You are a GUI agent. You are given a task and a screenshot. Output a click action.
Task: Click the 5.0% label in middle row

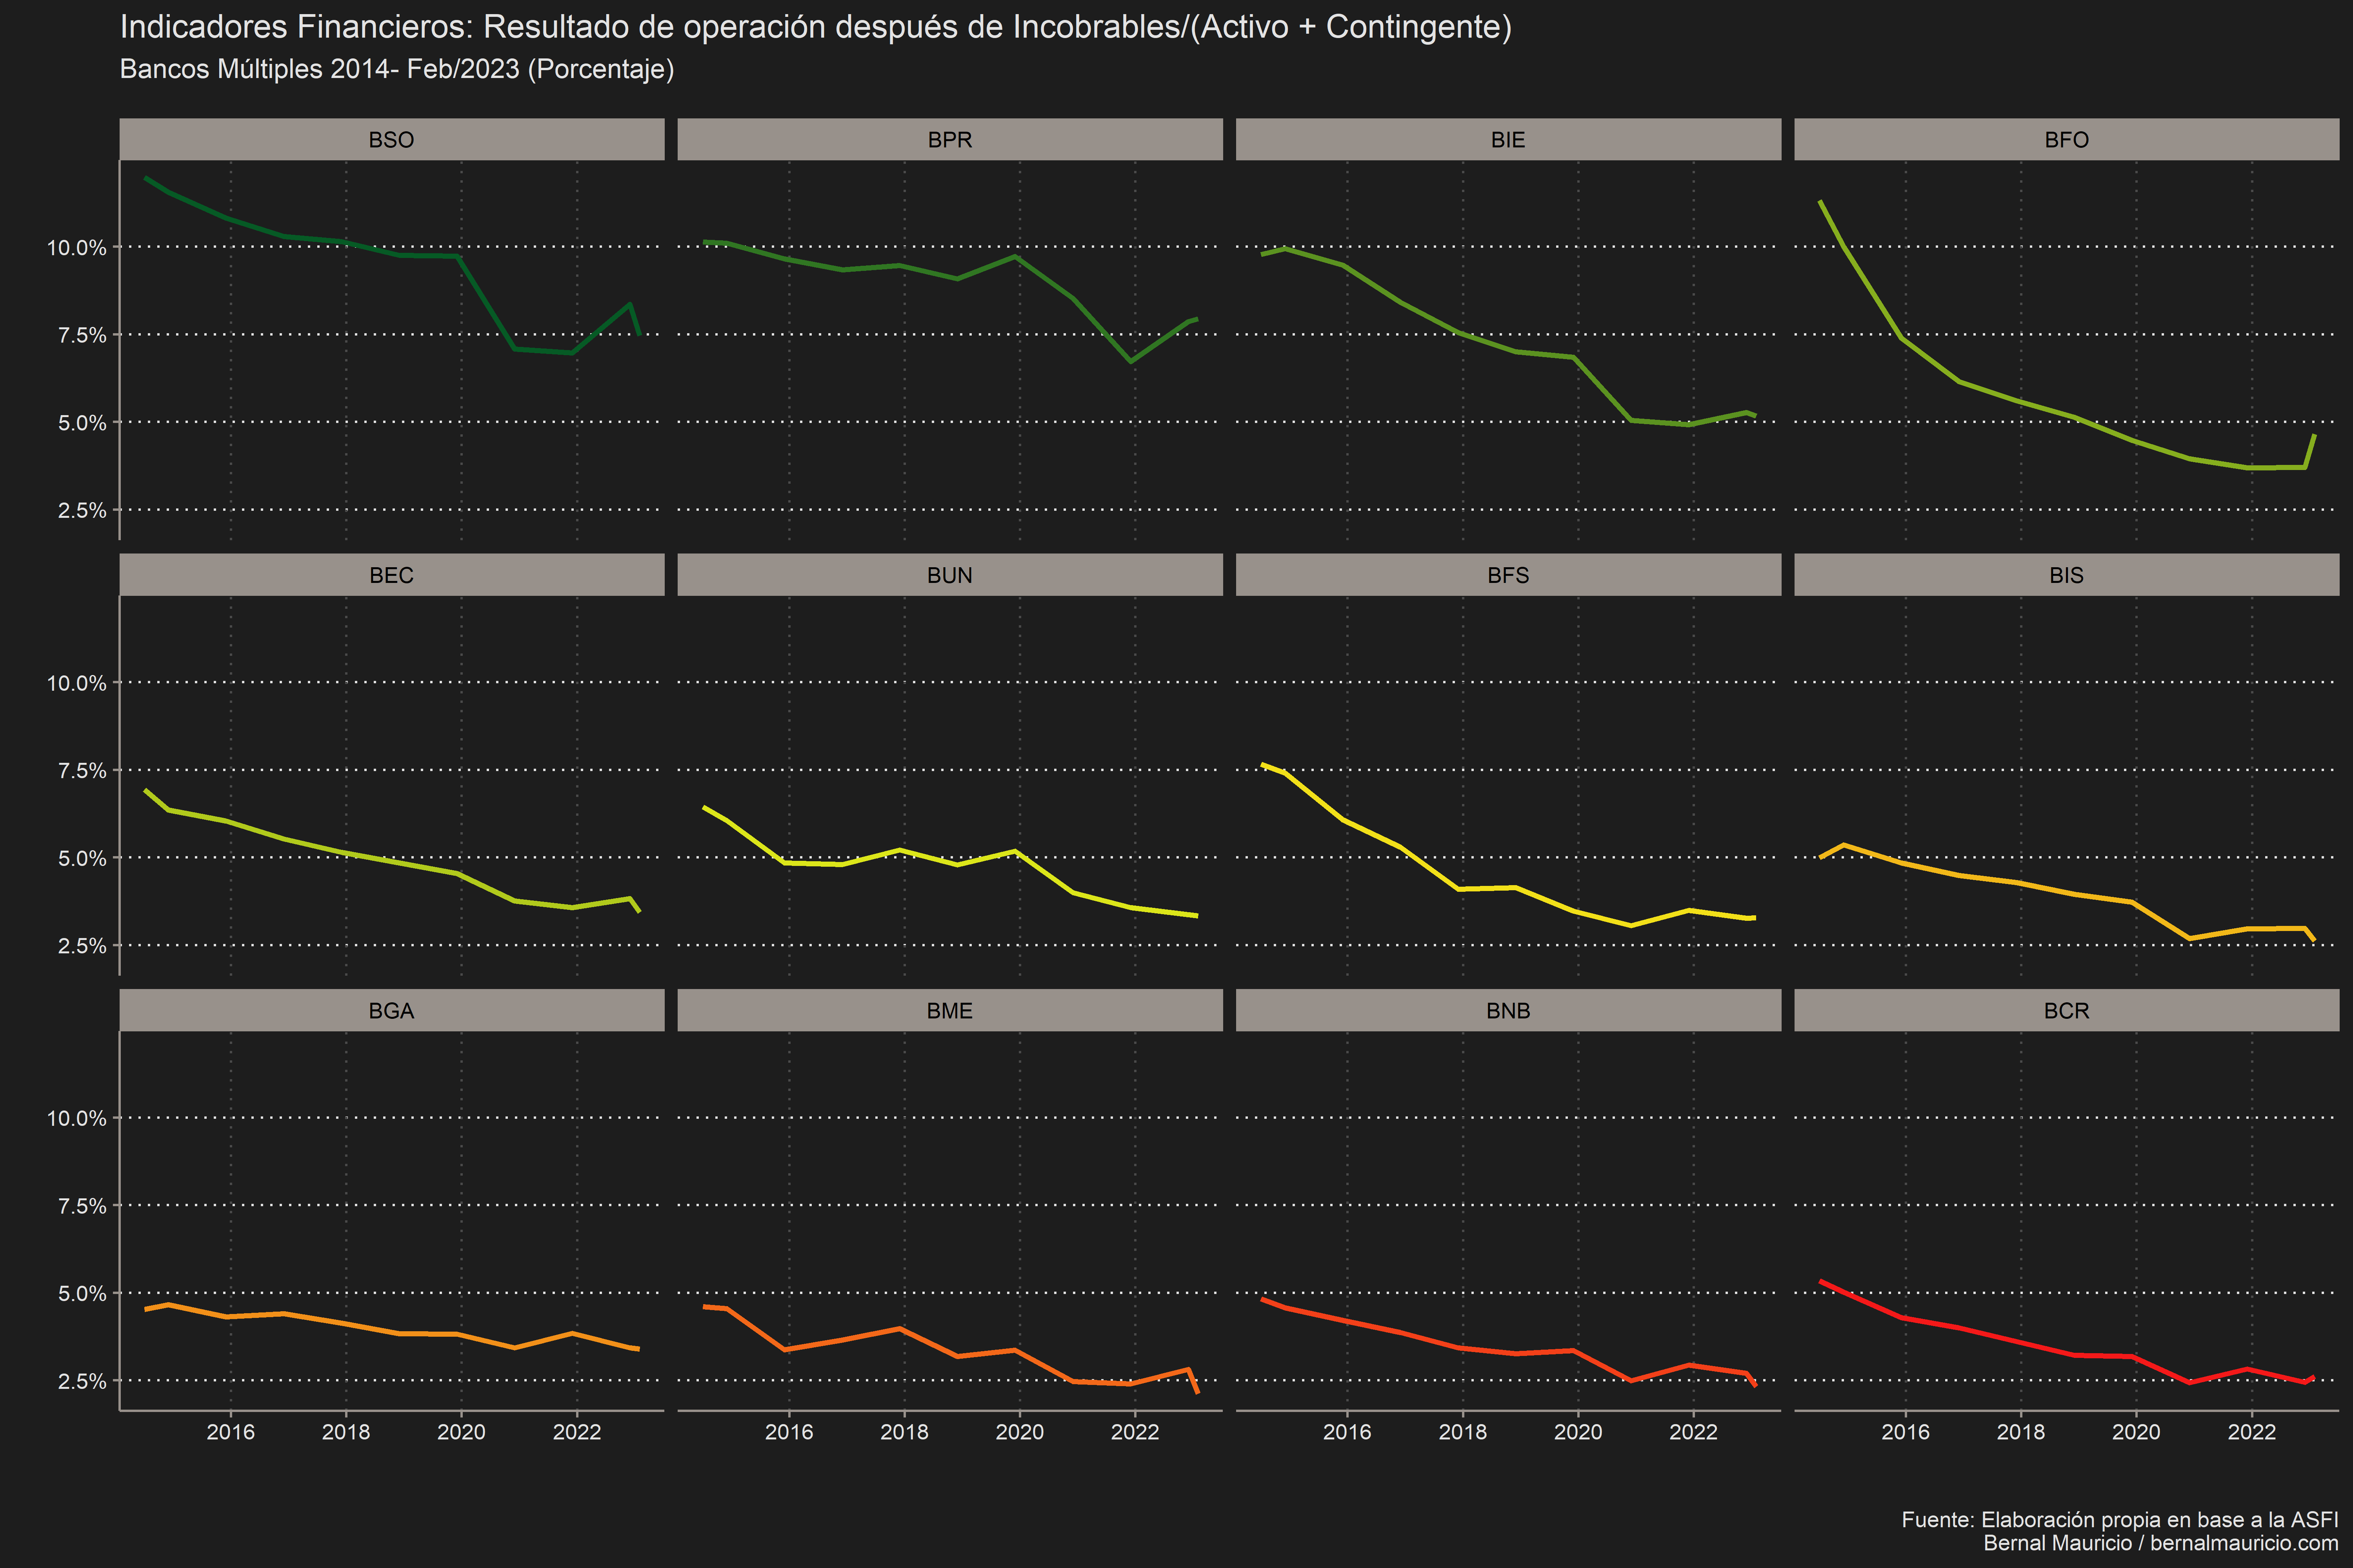(82, 858)
